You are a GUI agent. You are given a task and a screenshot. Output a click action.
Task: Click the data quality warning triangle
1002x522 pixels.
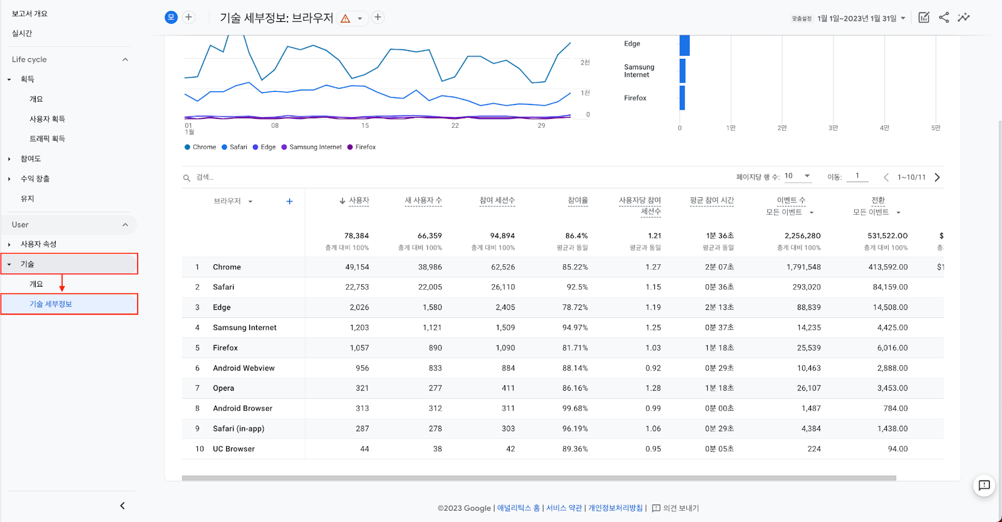pyautogui.click(x=345, y=19)
